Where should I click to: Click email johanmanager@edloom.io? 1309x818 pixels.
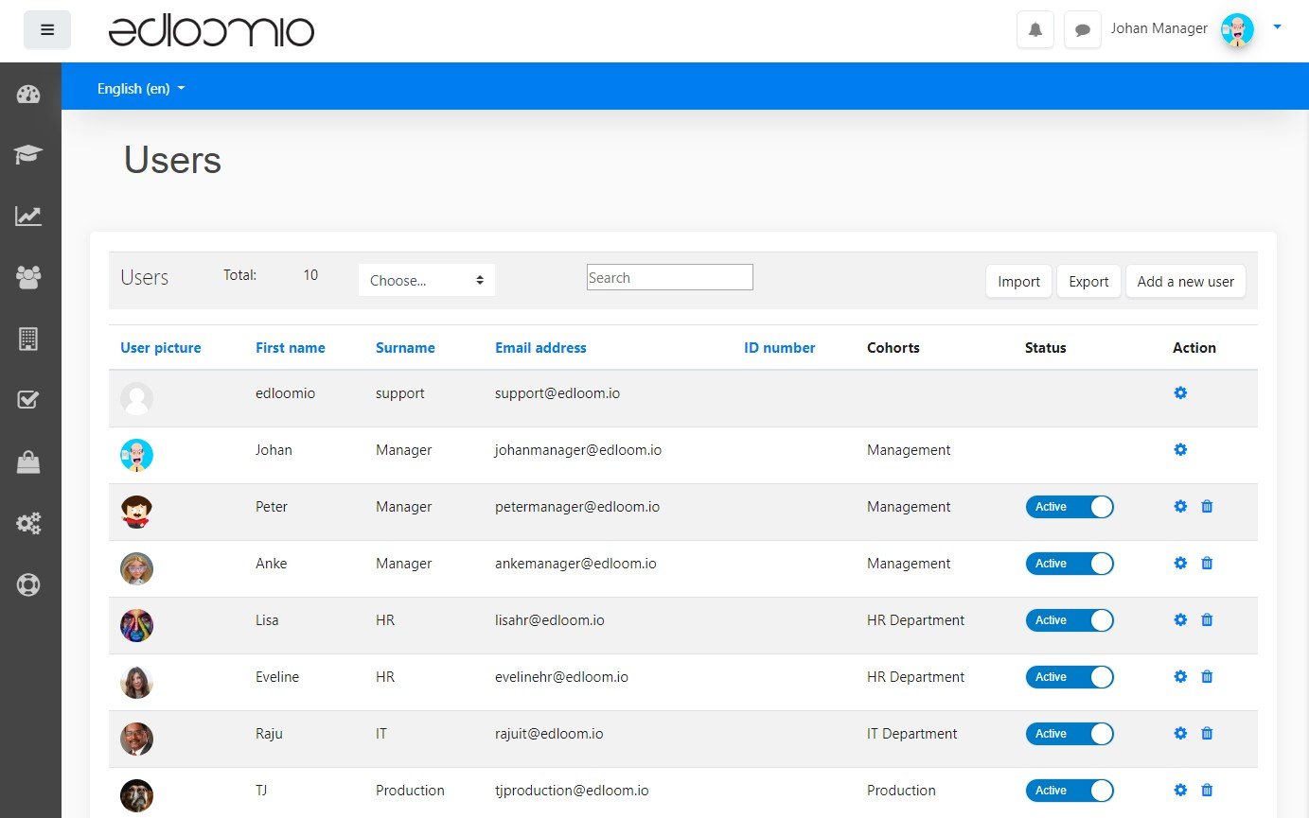pyautogui.click(x=578, y=449)
